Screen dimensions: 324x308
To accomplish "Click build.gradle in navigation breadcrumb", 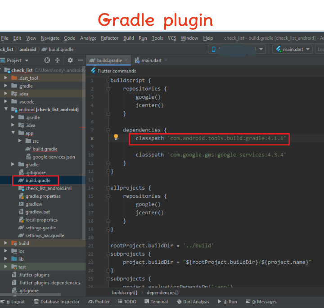I will (x=58, y=50).
